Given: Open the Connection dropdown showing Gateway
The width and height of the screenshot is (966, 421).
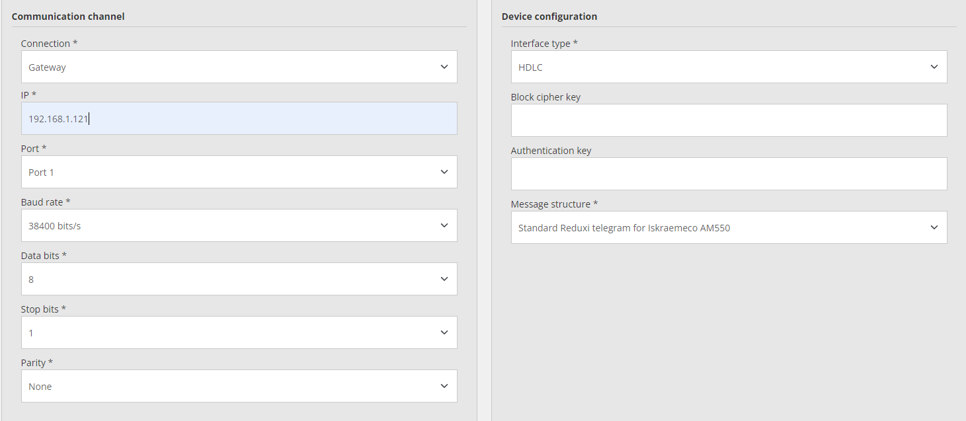Looking at the screenshot, I should tap(239, 67).
